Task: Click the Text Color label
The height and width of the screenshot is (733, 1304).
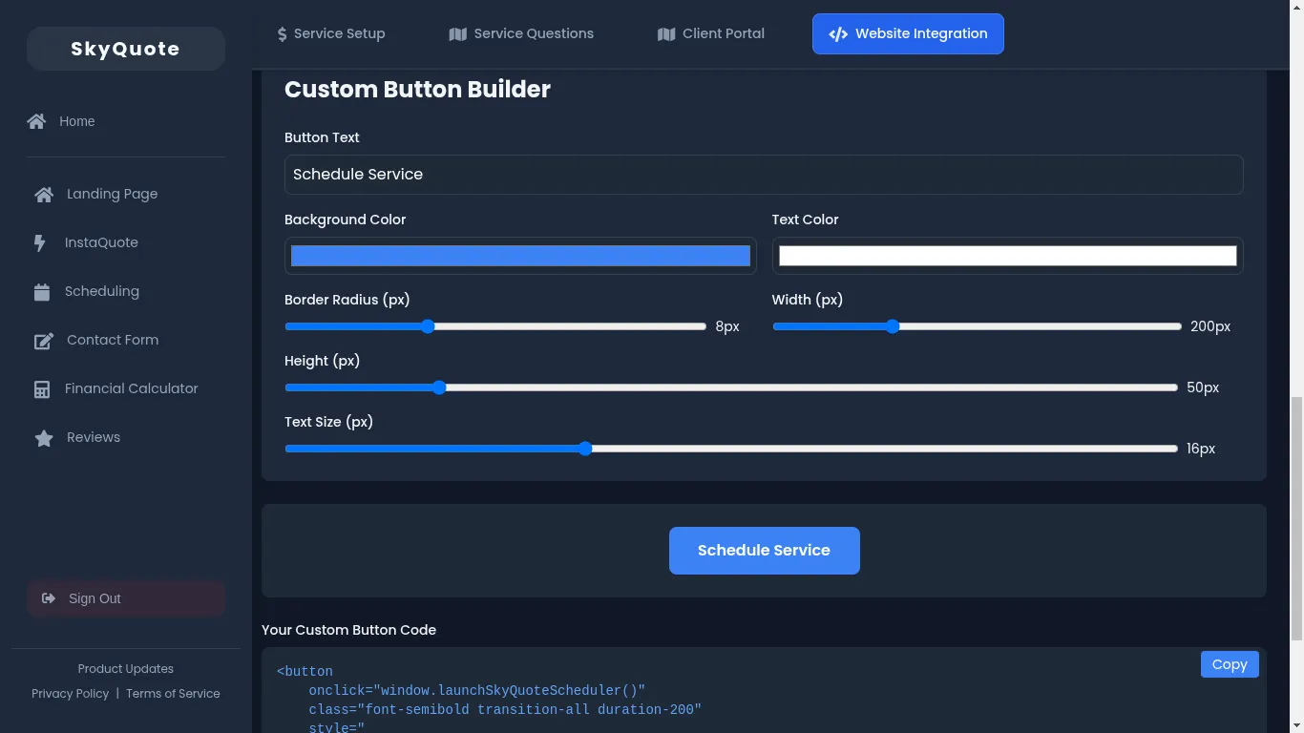Action: tap(805, 220)
